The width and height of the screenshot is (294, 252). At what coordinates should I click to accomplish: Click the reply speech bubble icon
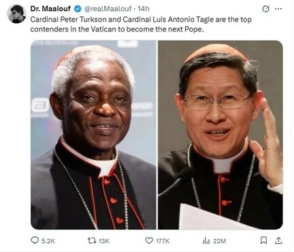35,240
